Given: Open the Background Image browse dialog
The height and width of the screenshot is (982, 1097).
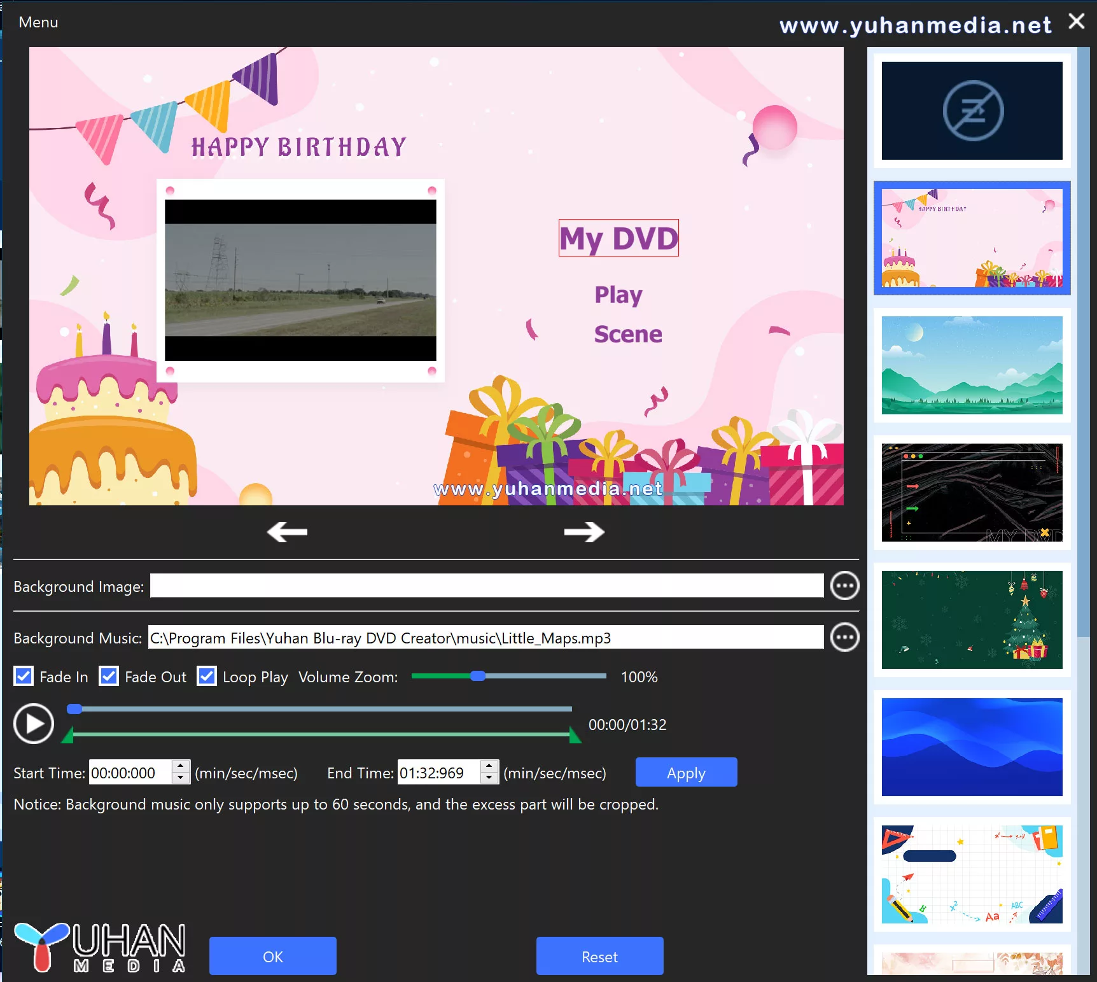Looking at the screenshot, I should point(844,586).
